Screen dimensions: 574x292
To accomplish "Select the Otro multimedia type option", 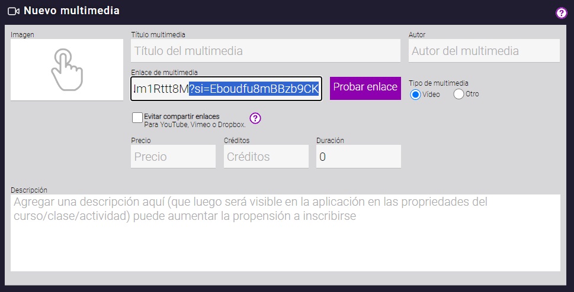I will click(x=458, y=94).
